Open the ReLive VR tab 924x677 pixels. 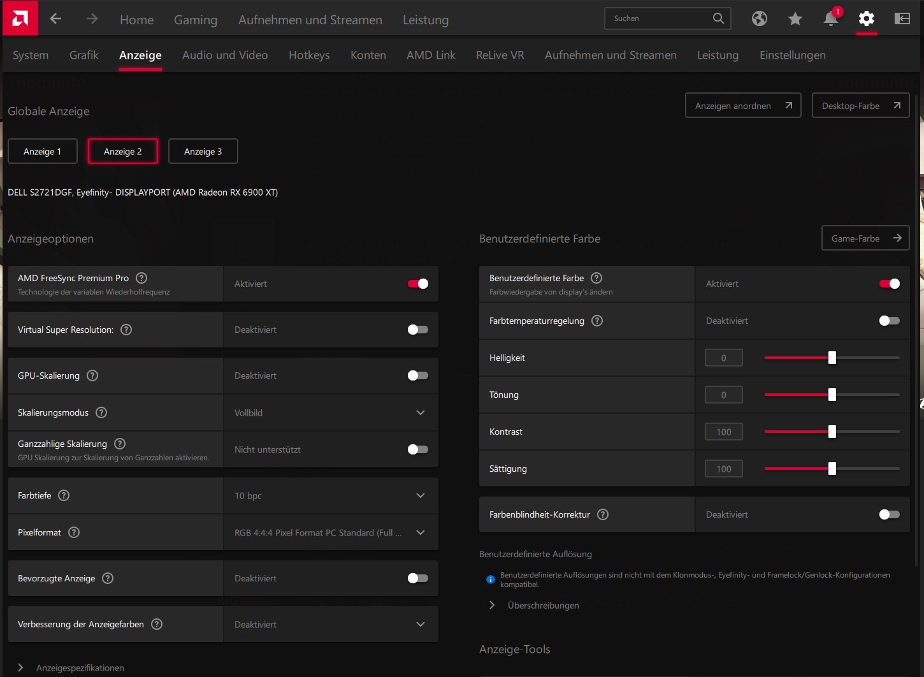point(500,55)
